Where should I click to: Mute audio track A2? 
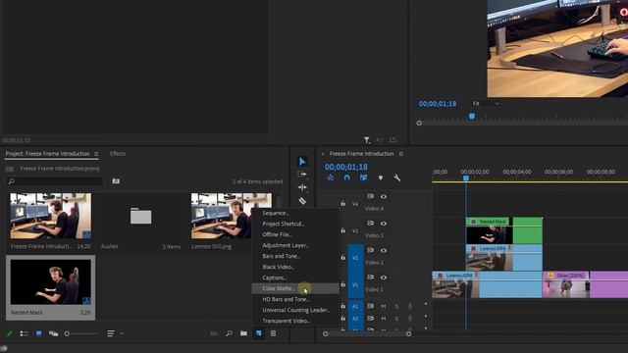coord(384,319)
